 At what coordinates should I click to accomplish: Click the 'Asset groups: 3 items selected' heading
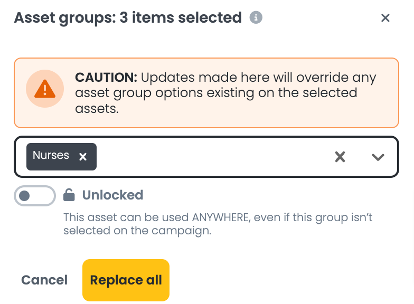pyautogui.click(x=128, y=18)
